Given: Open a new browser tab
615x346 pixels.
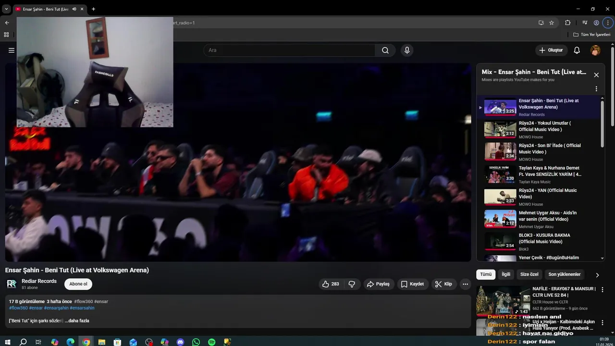Looking at the screenshot, I should click(93, 9).
